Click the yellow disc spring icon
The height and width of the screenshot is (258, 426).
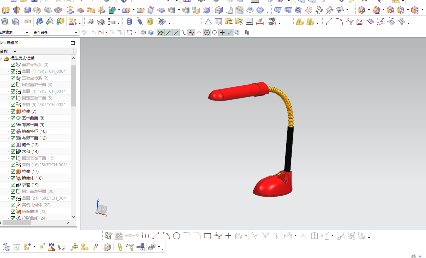click(150, 22)
